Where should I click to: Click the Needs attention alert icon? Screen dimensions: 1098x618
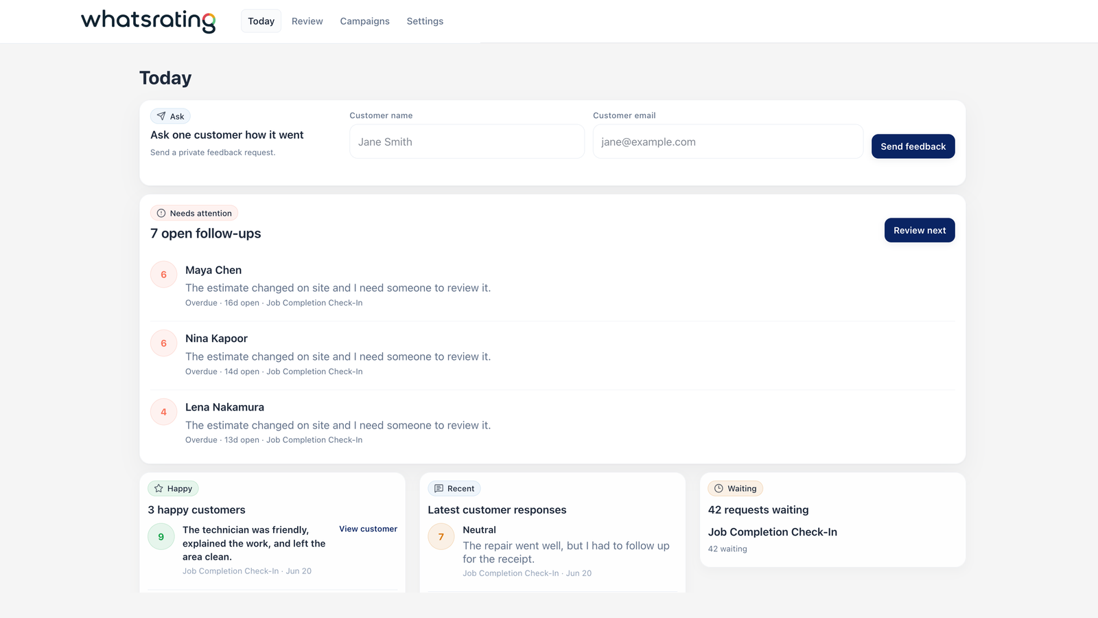[161, 213]
